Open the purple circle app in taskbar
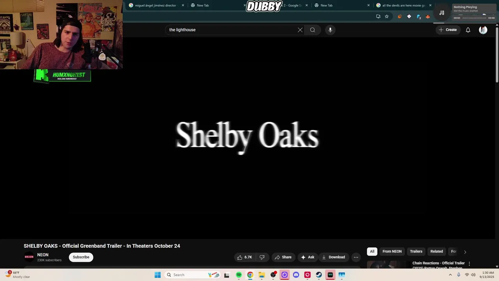Image resolution: width=499 pixels, height=281 pixels. pos(285,275)
